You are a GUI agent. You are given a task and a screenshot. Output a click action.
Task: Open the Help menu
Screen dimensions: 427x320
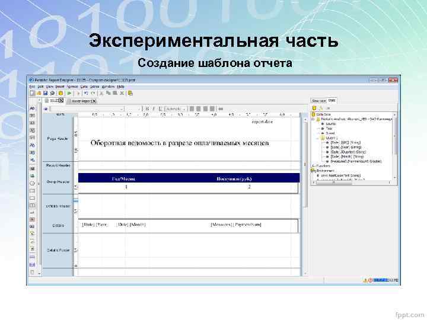pyautogui.click(x=120, y=87)
